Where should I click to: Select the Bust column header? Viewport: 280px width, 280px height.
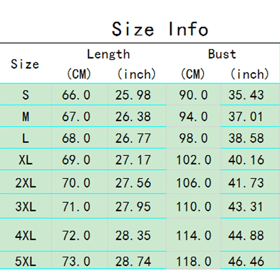222,54
